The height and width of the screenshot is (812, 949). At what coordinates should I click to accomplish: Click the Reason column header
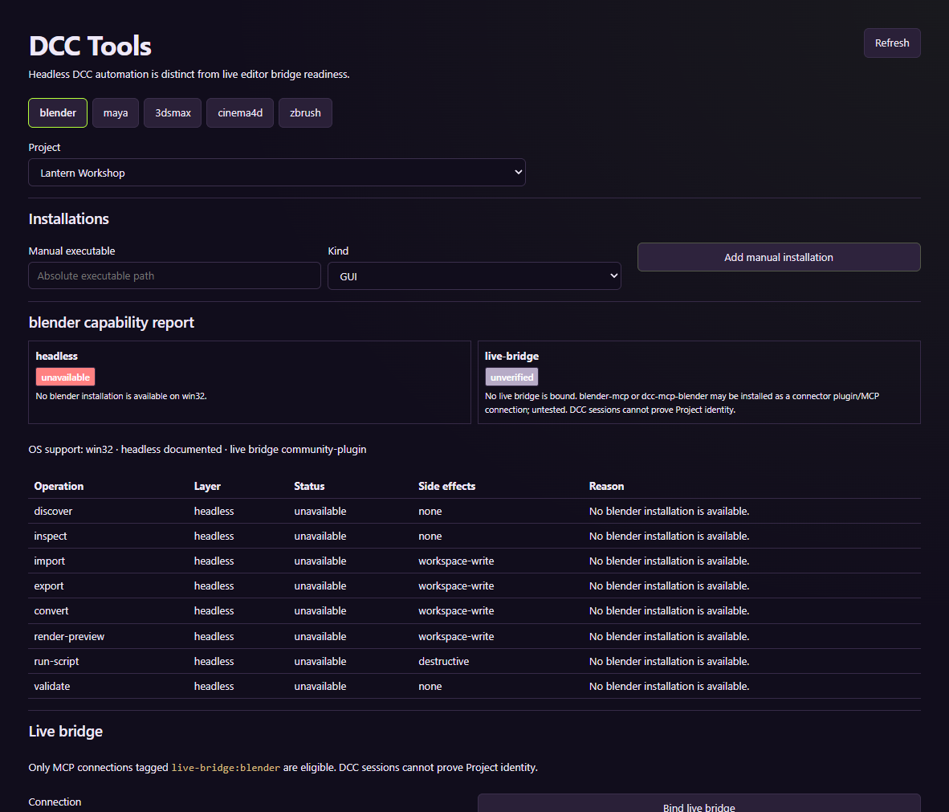(606, 486)
